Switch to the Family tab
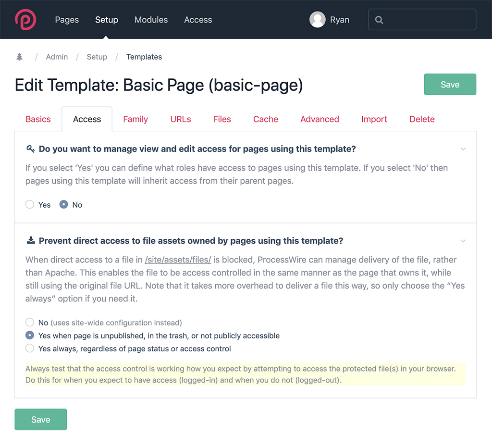 pyautogui.click(x=135, y=119)
